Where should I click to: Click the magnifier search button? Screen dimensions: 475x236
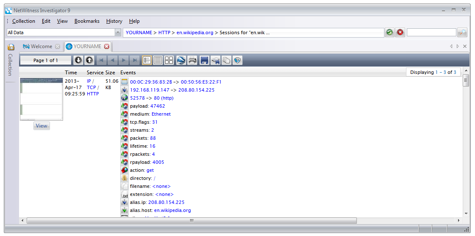click(462, 33)
